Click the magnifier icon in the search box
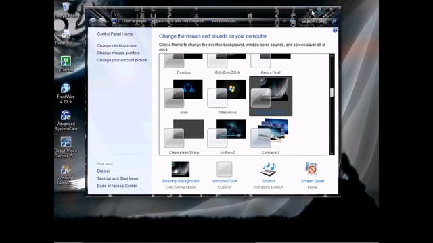This screenshot has height=243, width=433. (334, 21)
